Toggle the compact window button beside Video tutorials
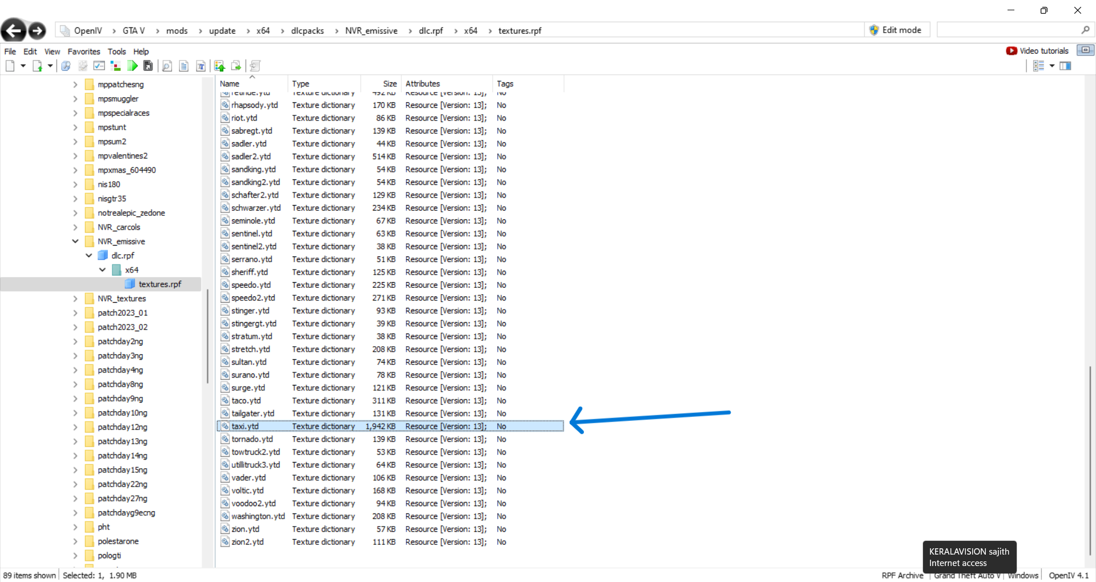This screenshot has height=582, width=1096. point(1085,50)
